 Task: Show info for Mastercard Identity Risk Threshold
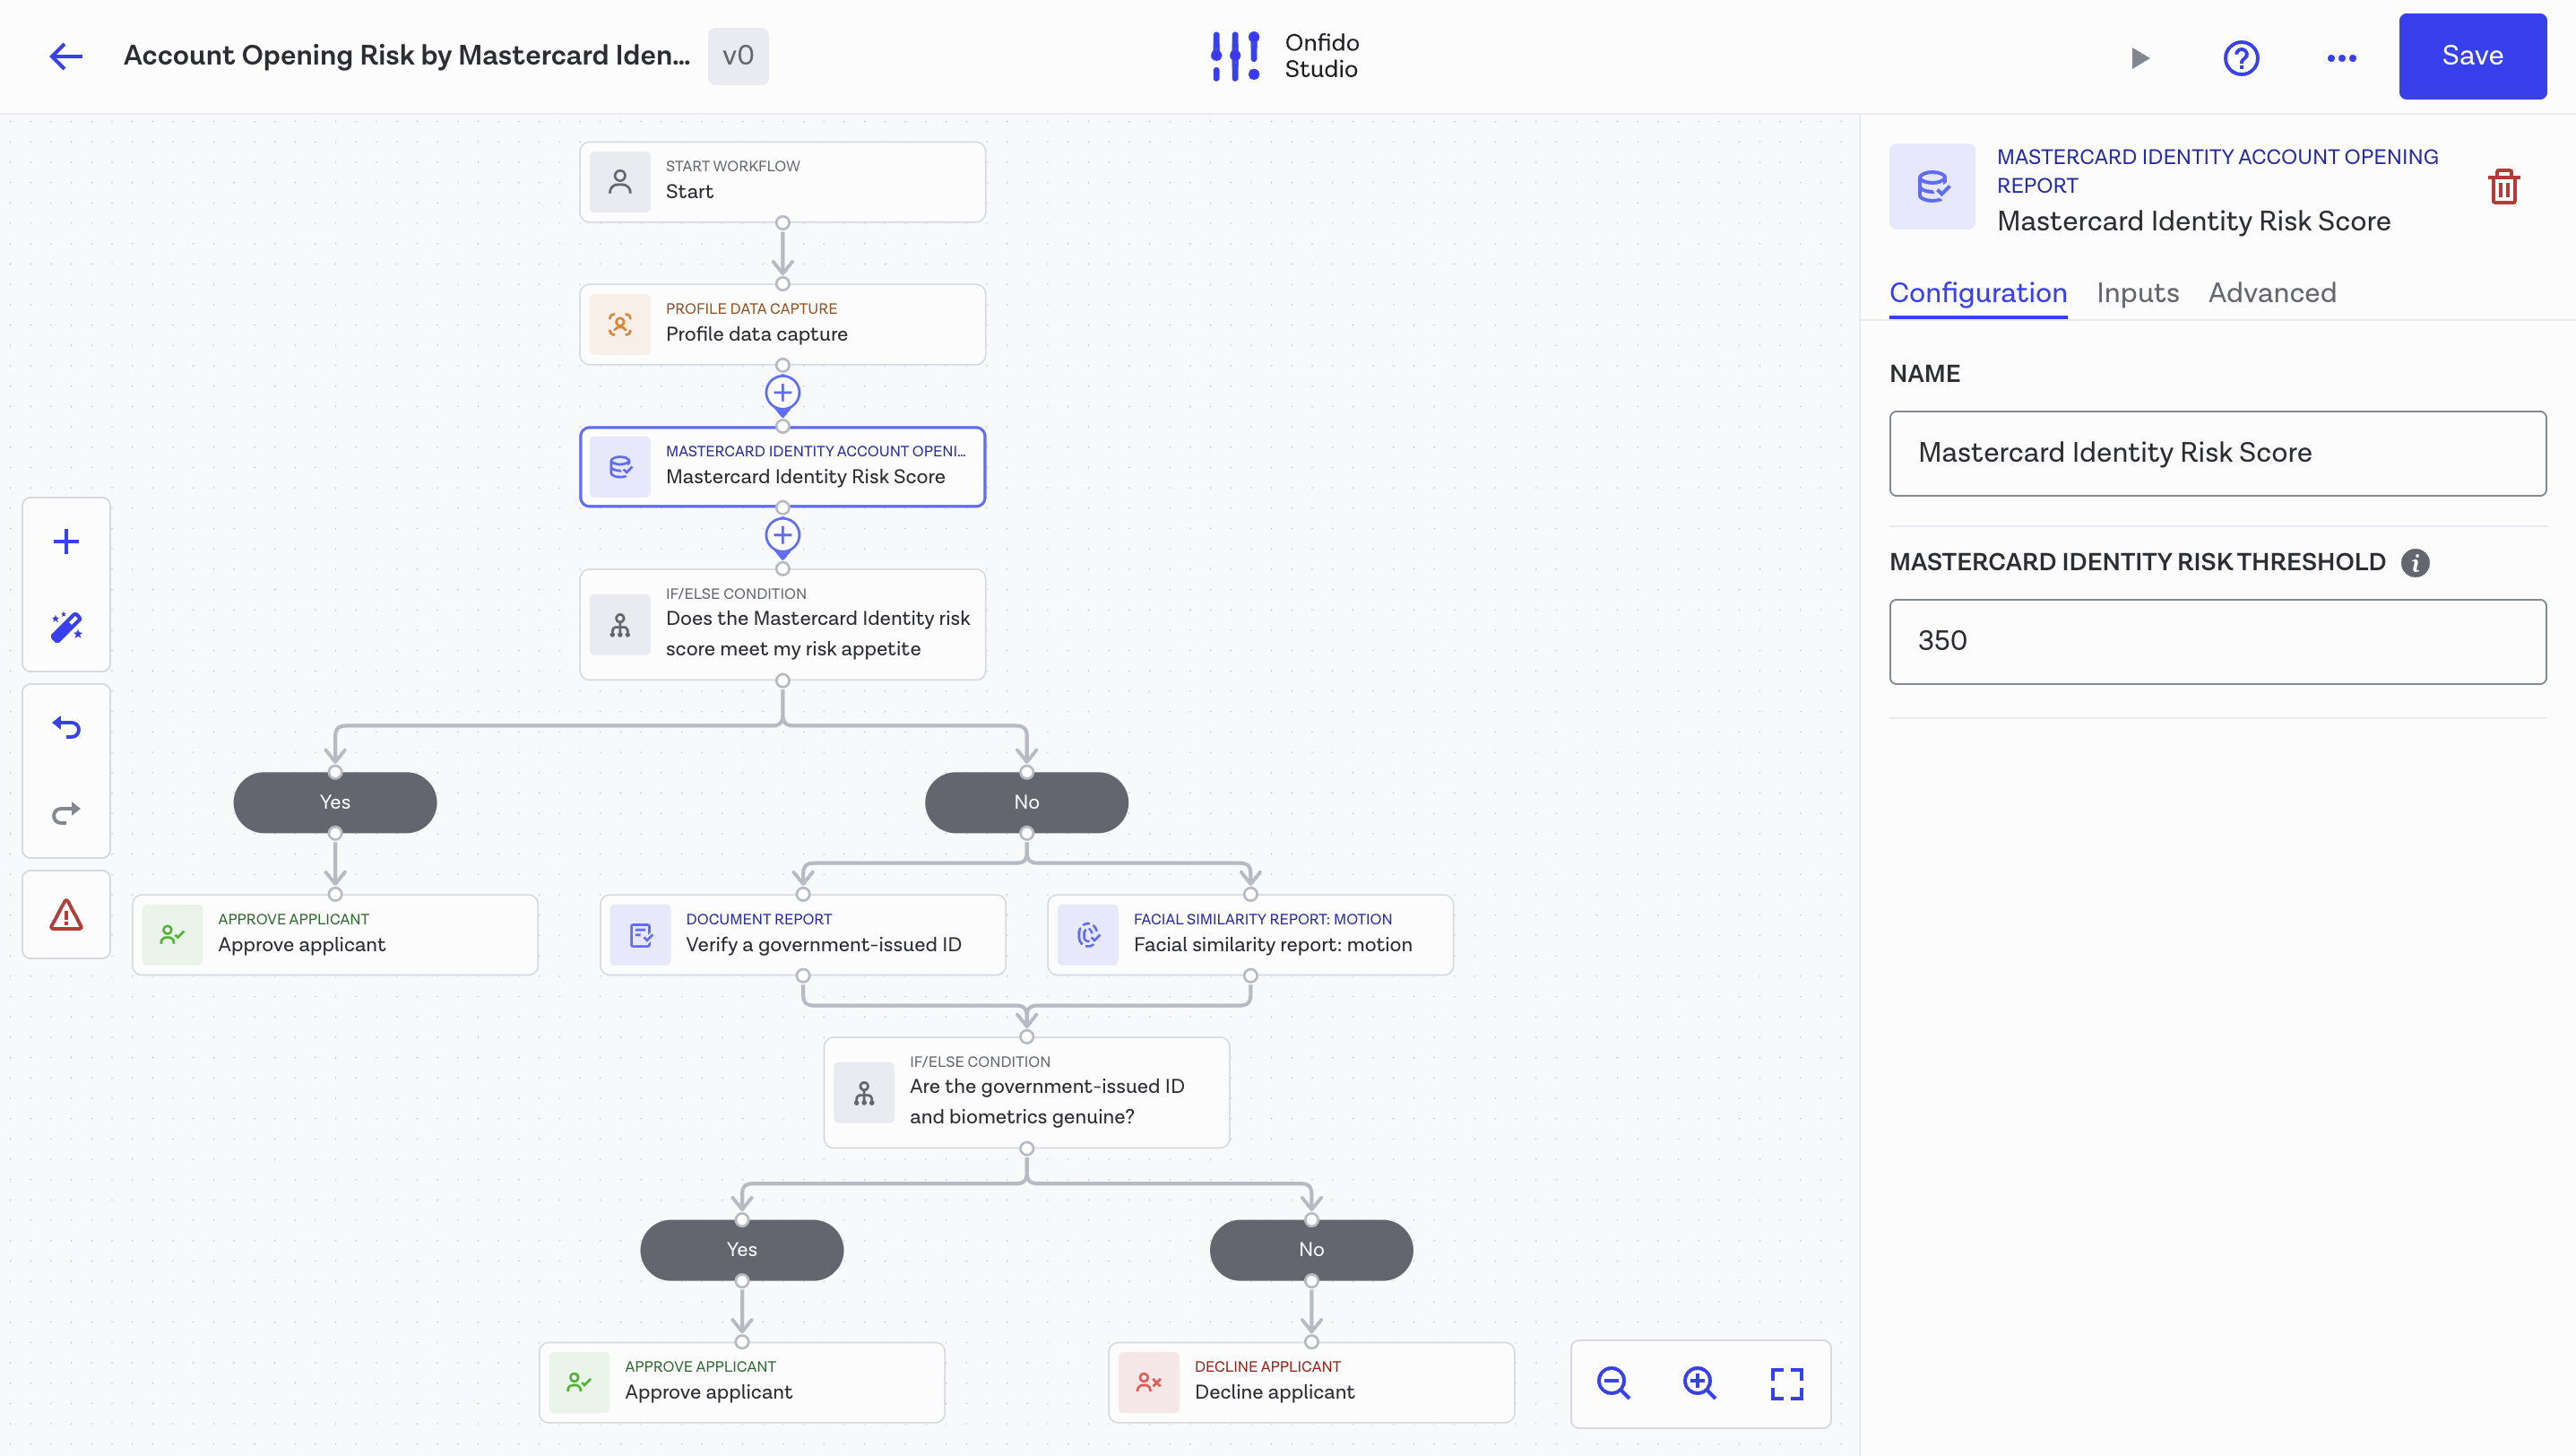pyautogui.click(x=2415, y=563)
